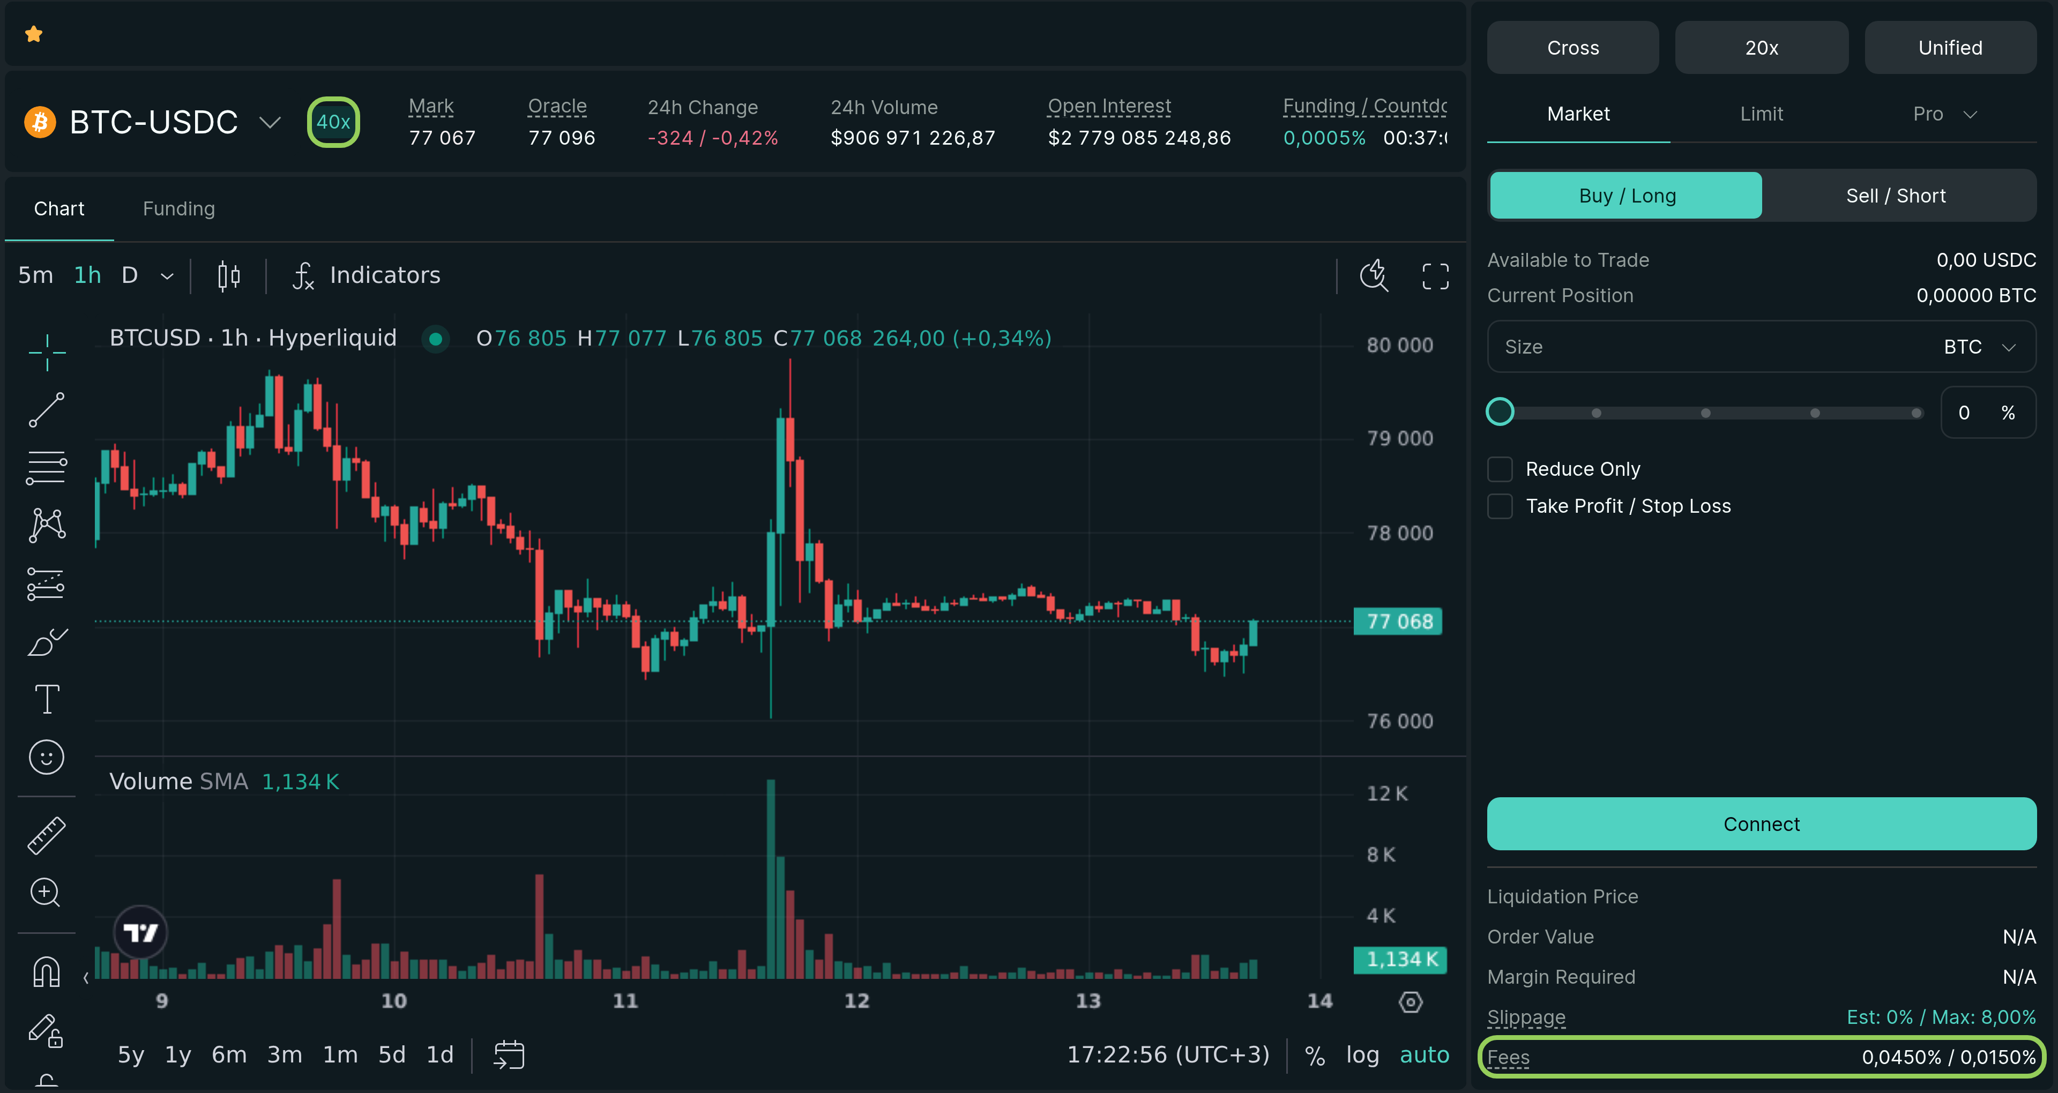2058x1093 pixels.
Task: Open the emoji icons tool
Action: (x=46, y=757)
